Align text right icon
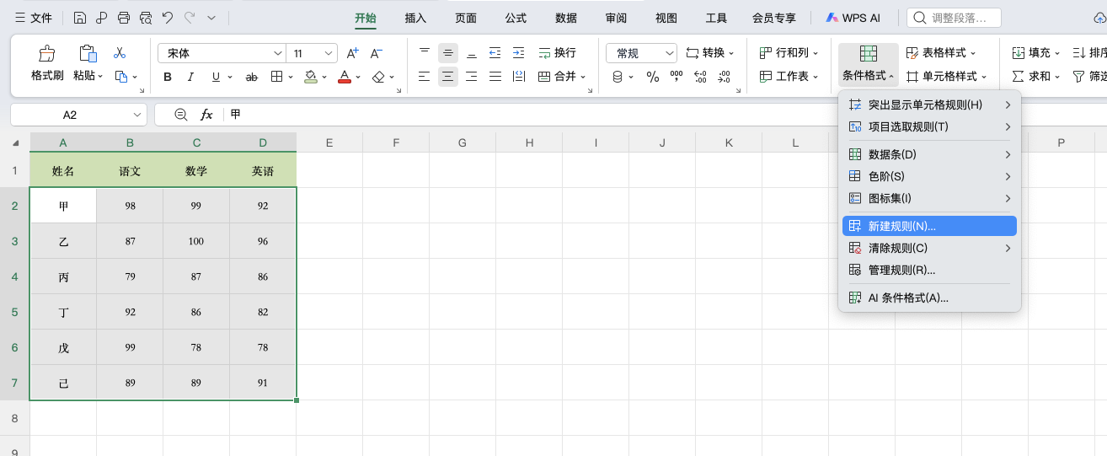This screenshot has width=1107, height=456. [x=472, y=77]
